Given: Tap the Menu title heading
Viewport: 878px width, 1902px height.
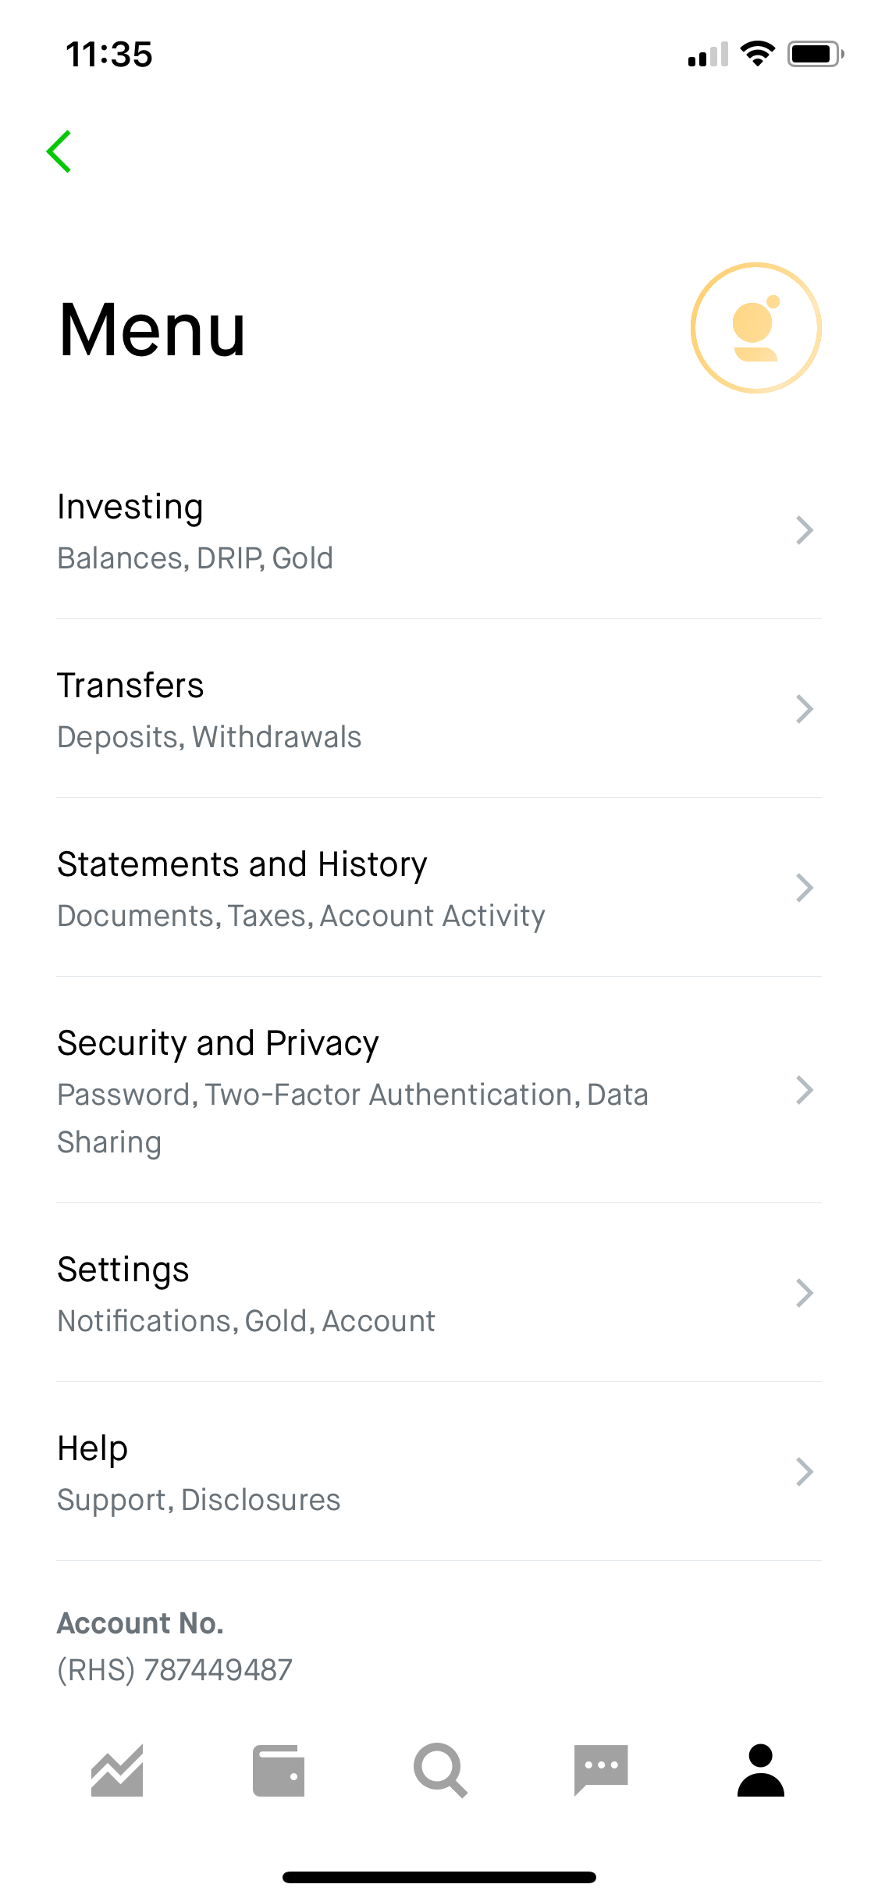Looking at the screenshot, I should tap(151, 329).
